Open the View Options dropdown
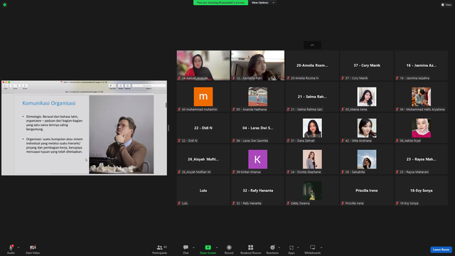The width and height of the screenshot is (455, 256). [263, 3]
